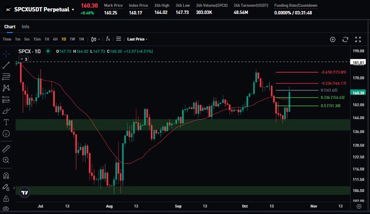Toggle hide all drawings eye icon
This screenshot has width=370, height=214.
point(6,209)
